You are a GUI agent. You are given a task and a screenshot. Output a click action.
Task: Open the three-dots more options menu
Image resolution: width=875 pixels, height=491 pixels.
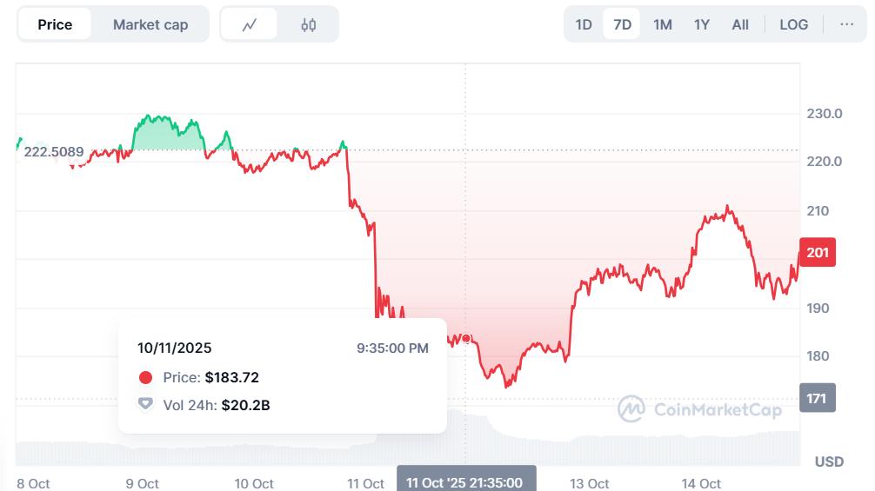point(846,24)
